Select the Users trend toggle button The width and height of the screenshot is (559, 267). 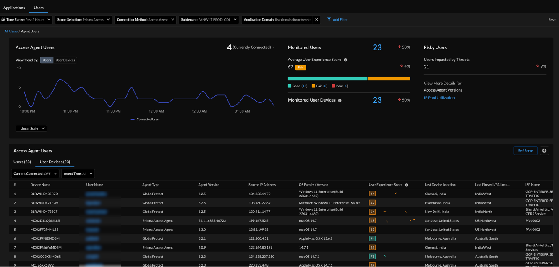coord(47,60)
